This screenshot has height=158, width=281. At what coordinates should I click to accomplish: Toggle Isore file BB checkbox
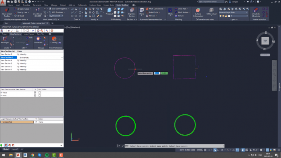39,95
